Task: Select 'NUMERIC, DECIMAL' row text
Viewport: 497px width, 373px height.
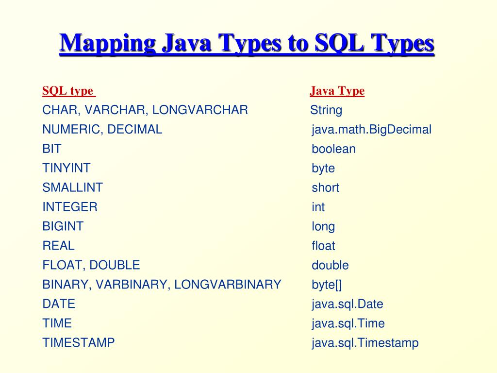Action: click(102, 129)
